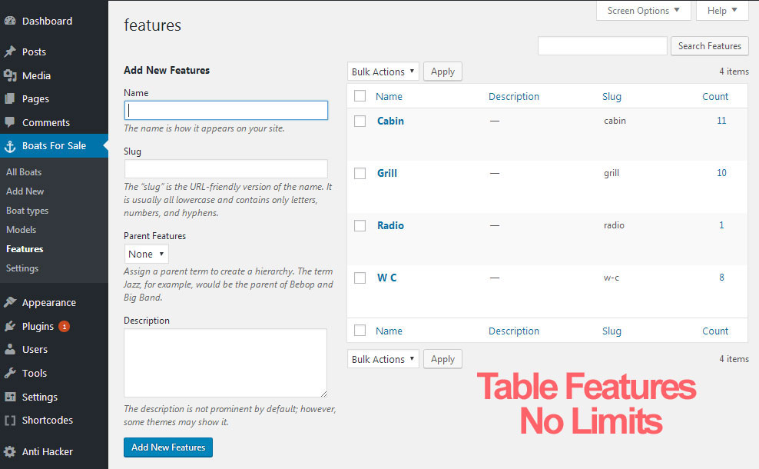
Task: Select the Features submenu item
Action: click(x=25, y=249)
